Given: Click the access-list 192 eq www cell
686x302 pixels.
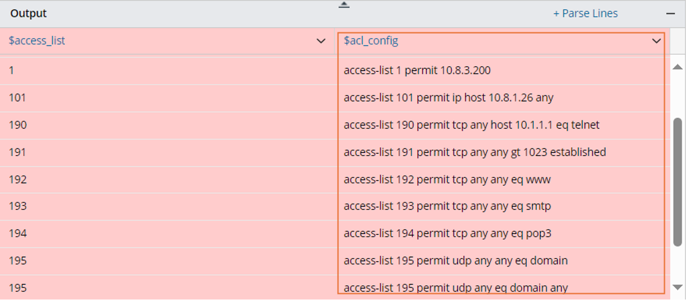Looking at the screenshot, I should (447, 180).
